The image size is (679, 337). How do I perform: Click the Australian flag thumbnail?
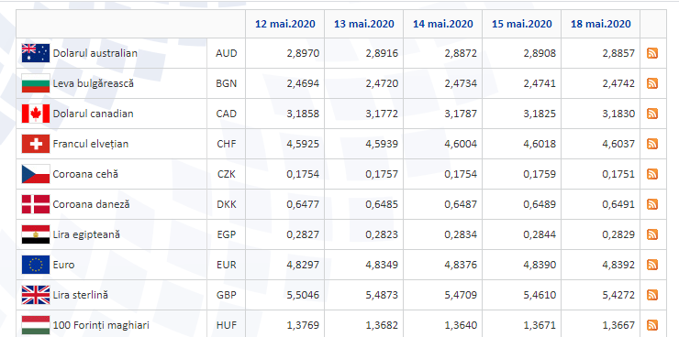coord(36,53)
